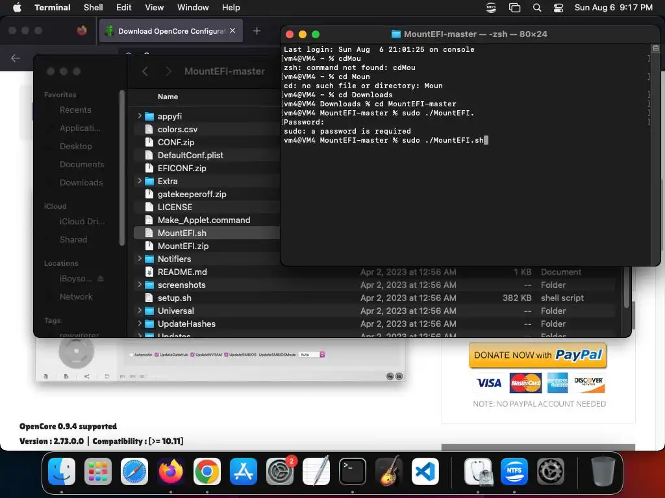Close the Download OpenCore Configurator tab

tap(232, 30)
